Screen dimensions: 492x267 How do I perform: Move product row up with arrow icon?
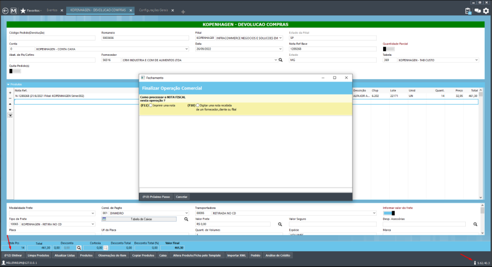click(x=10, y=104)
